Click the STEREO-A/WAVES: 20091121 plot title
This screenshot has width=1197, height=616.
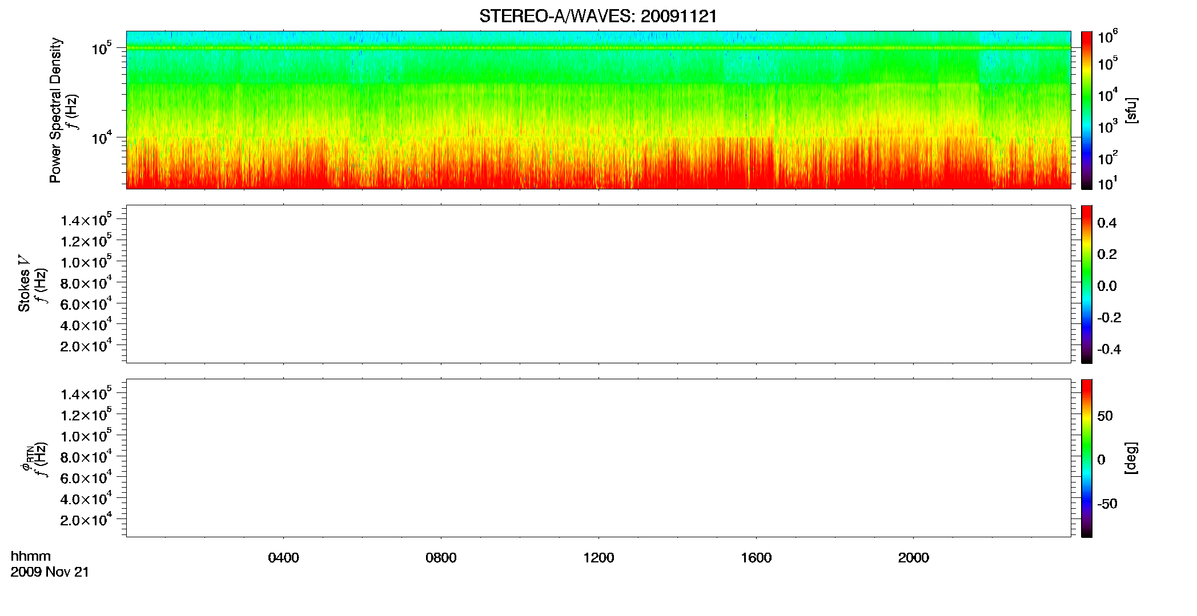[x=598, y=17]
